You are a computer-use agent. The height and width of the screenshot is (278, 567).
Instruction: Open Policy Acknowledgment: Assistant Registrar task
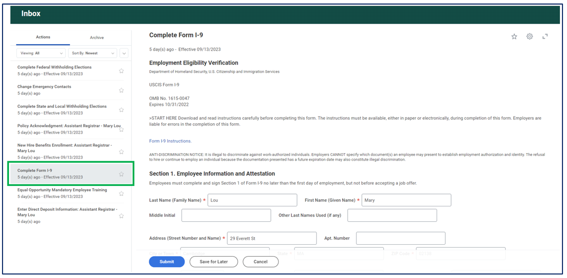coord(71,129)
